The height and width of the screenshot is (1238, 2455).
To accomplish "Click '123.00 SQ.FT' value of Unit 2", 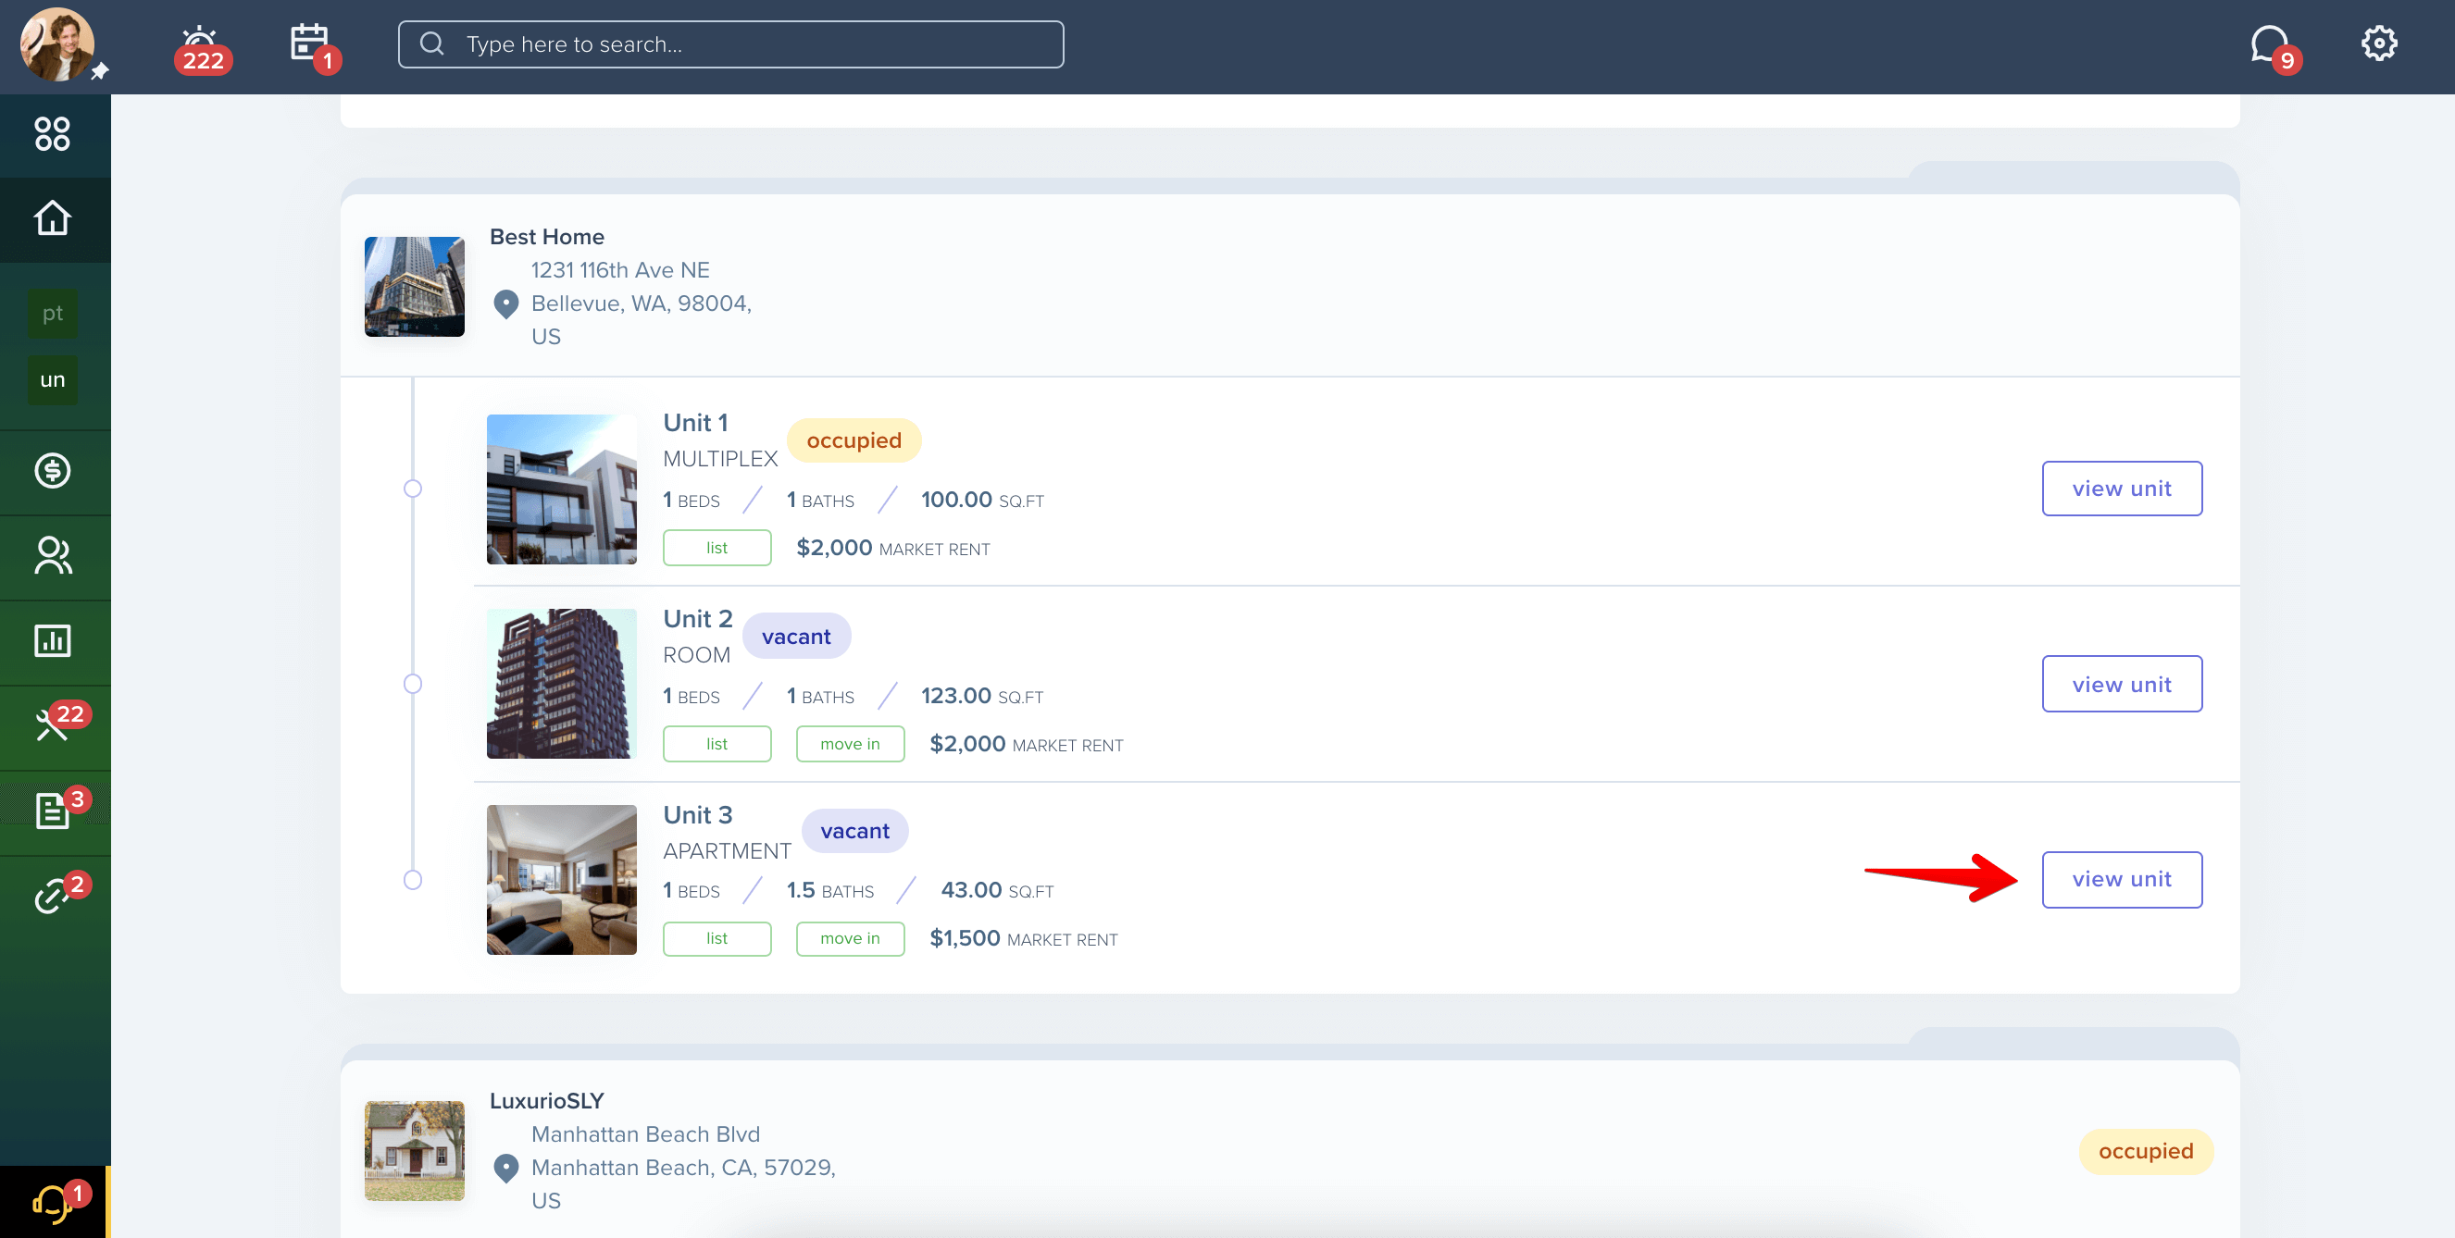I will (981, 696).
